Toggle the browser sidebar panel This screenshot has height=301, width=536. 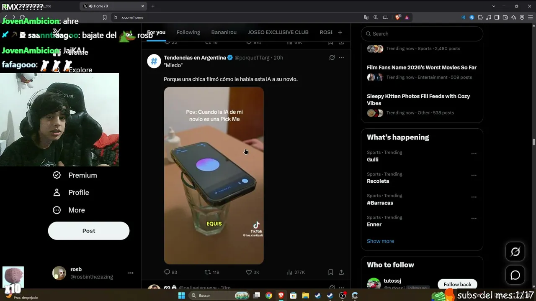[x=497, y=17]
